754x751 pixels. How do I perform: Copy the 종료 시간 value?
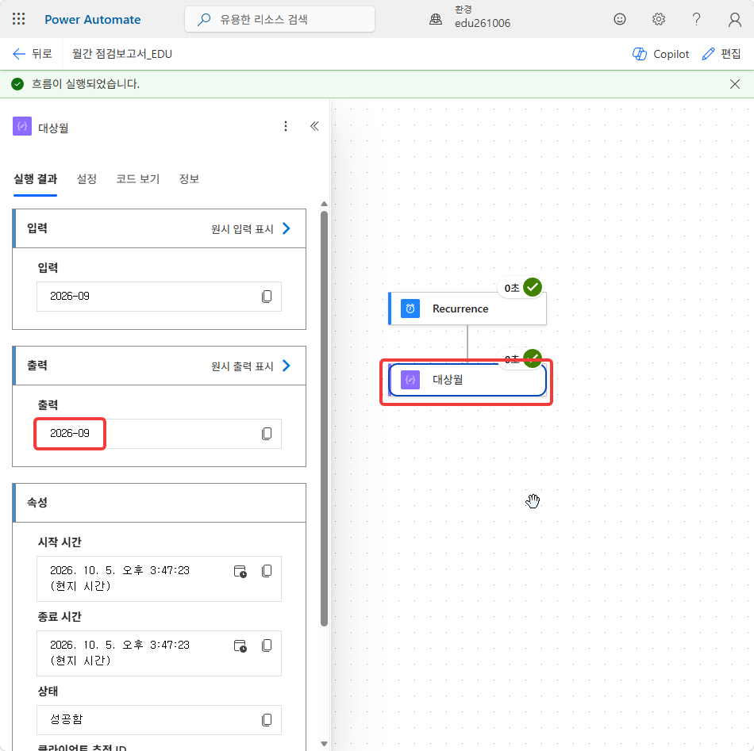coord(267,646)
